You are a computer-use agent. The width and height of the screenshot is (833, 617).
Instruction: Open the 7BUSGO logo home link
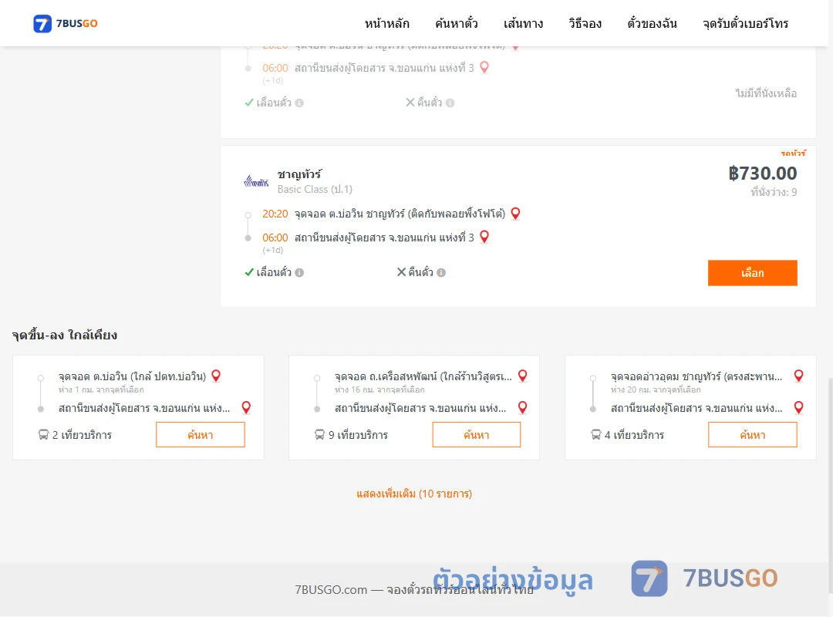(x=66, y=23)
